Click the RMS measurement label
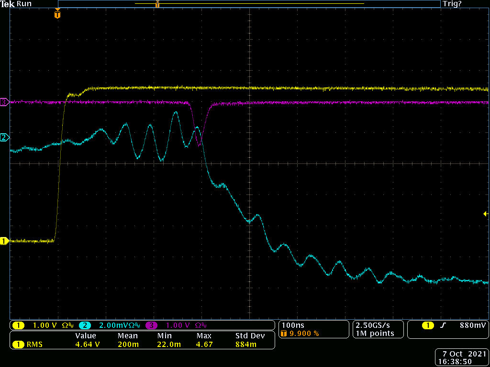Screen dimensions: 490x367 34,344
